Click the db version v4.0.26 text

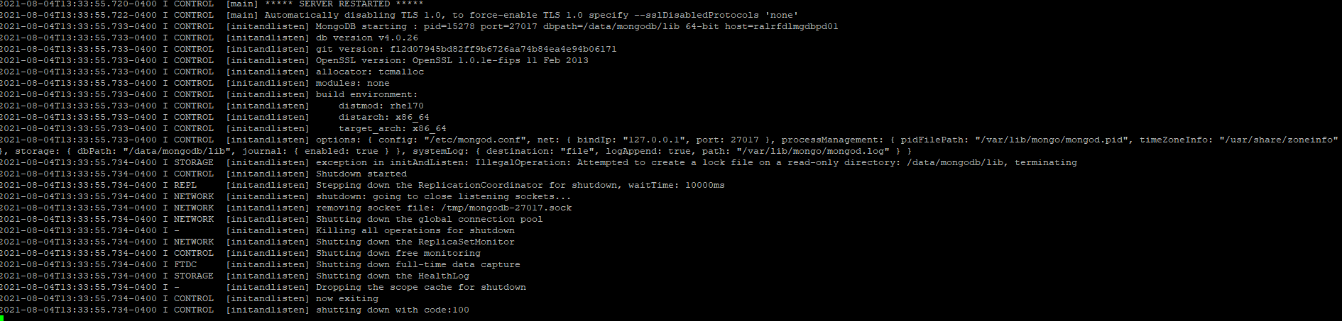pos(367,38)
